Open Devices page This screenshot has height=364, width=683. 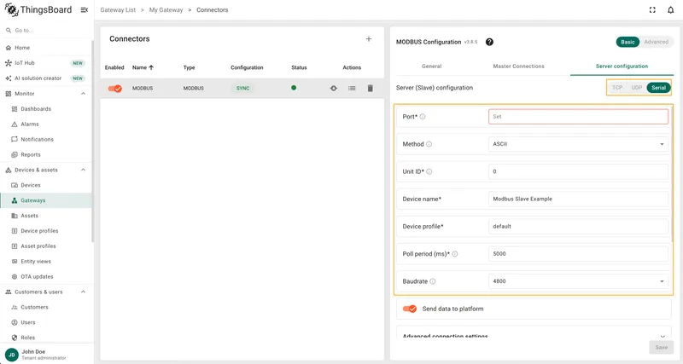pos(46,185)
